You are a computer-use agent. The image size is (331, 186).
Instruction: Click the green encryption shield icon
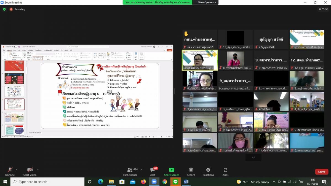(x=4, y=9)
